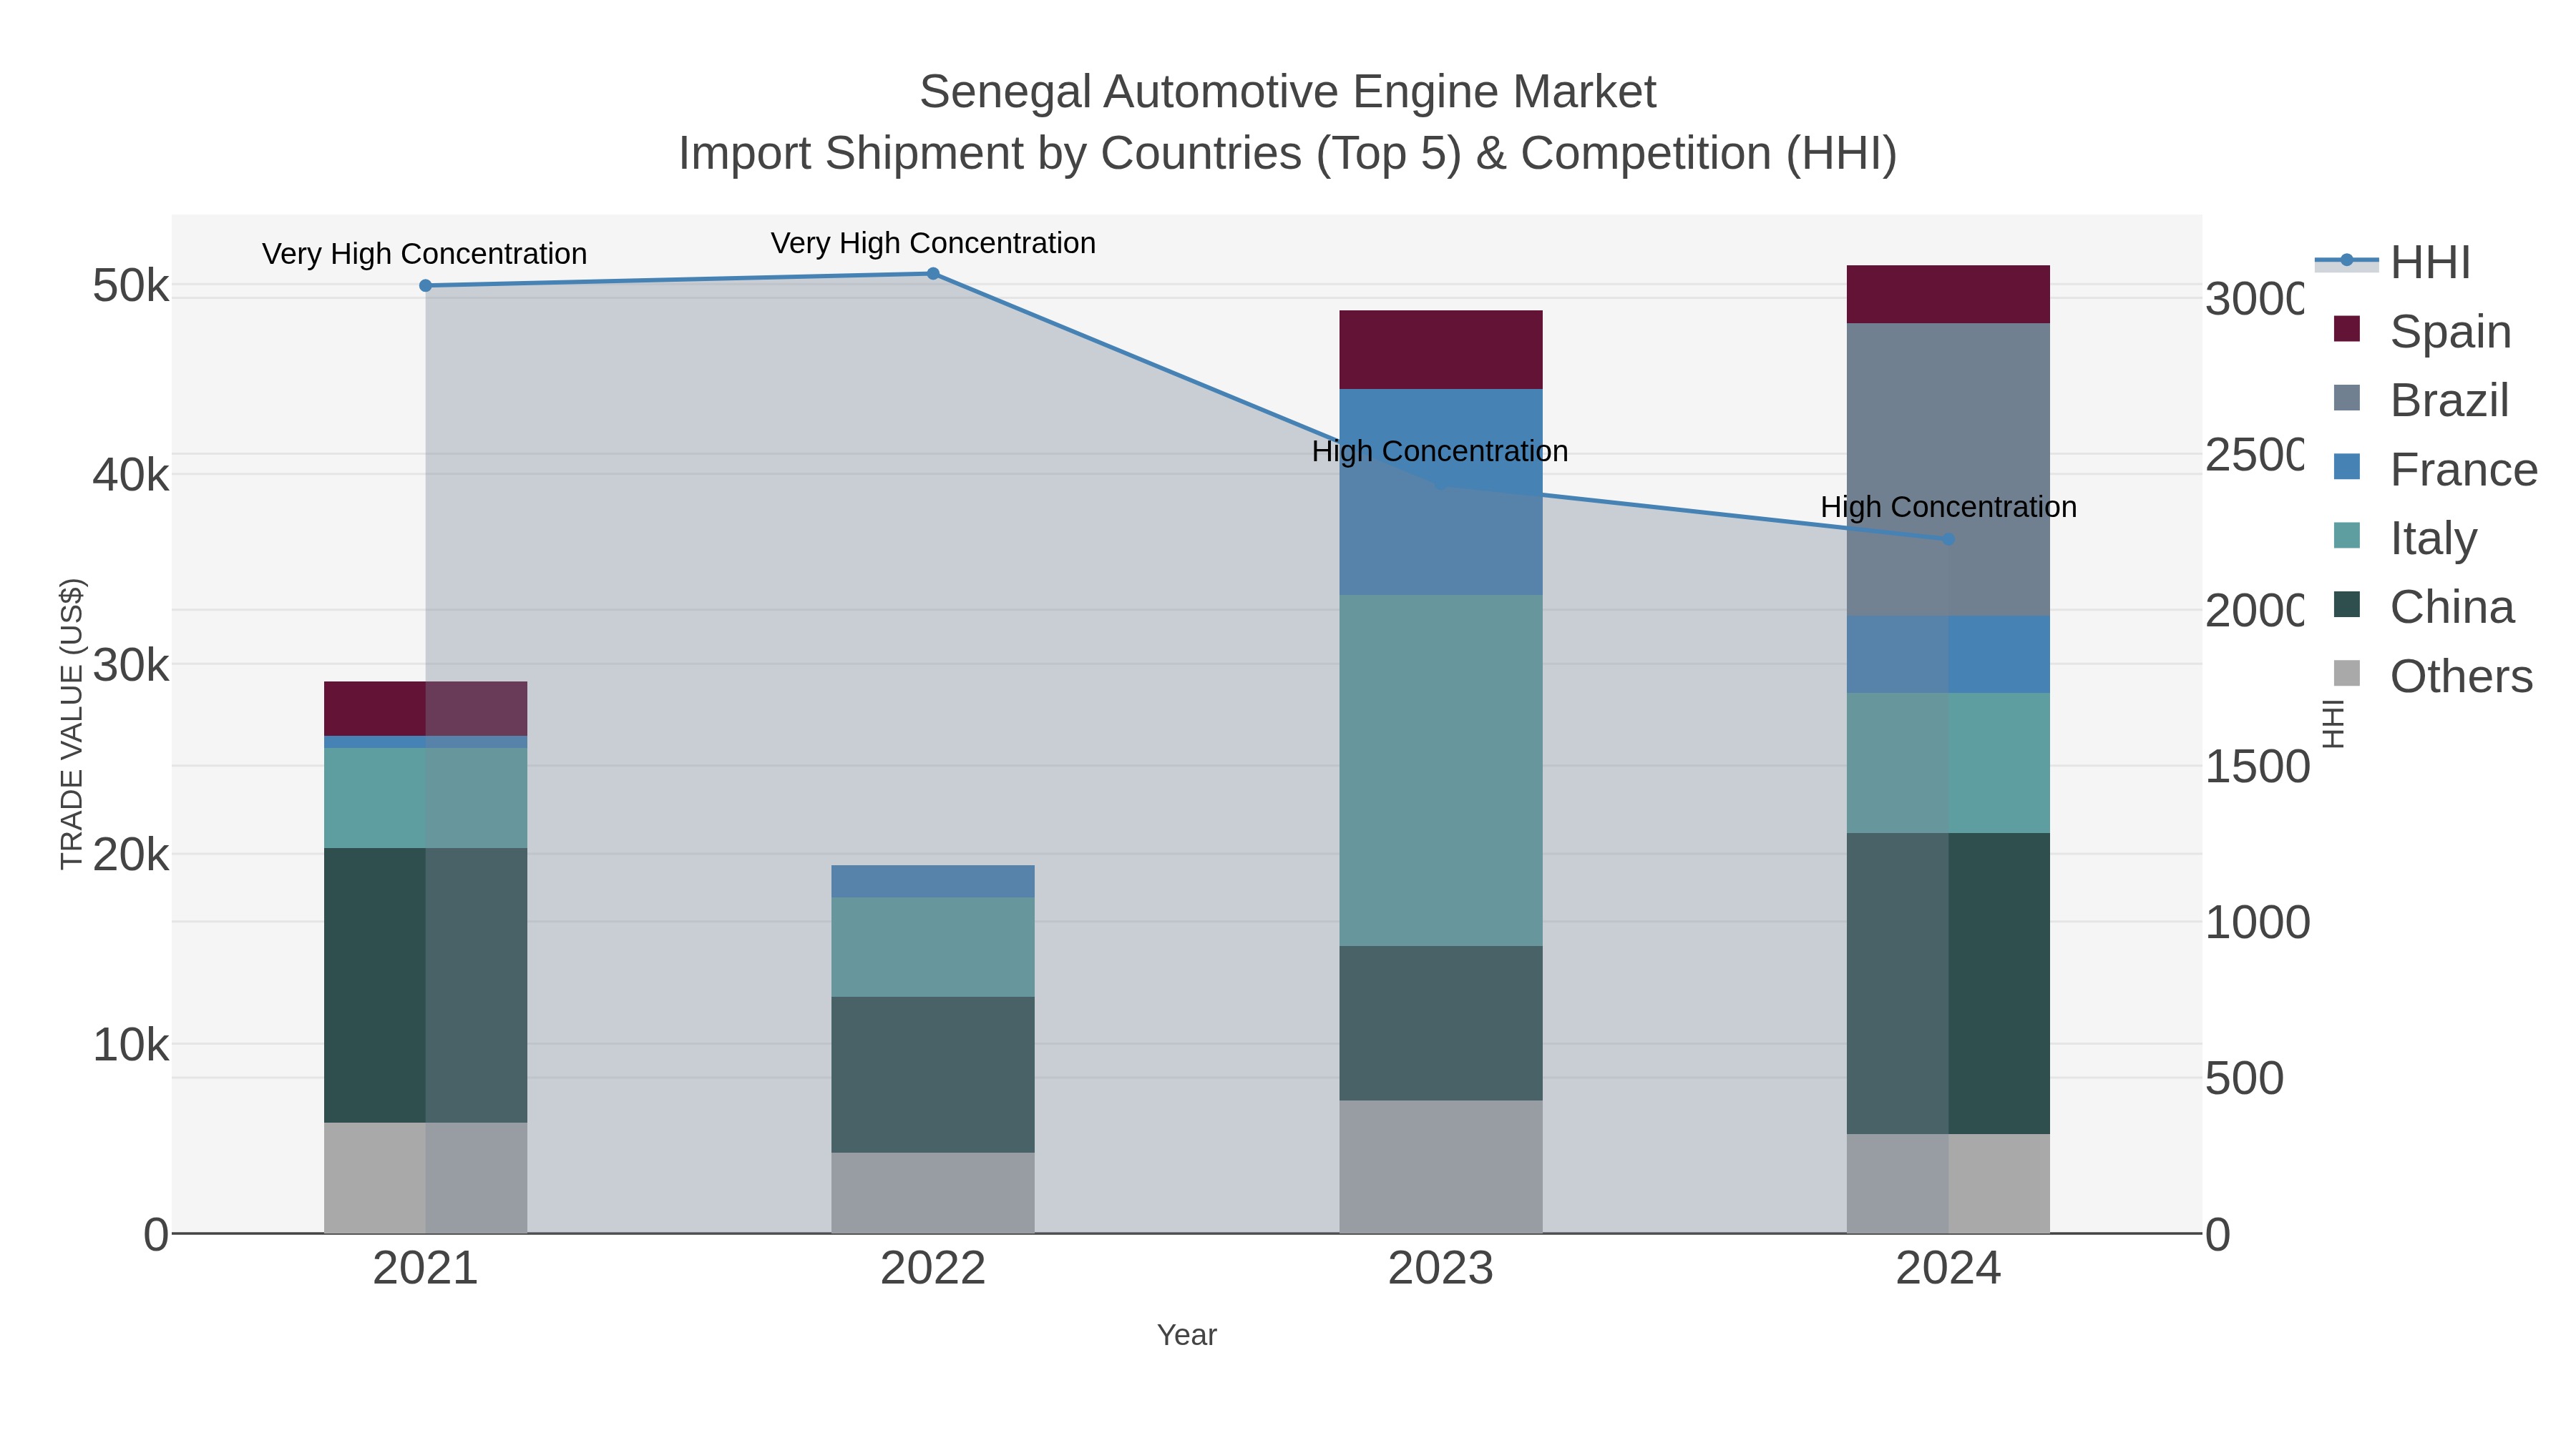Toggle the Brazil legend entry
The image size is (2576, 1448).
tap(2421, 400)
